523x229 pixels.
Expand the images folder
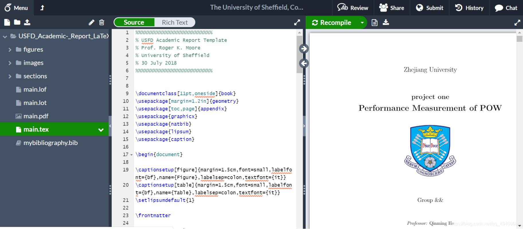[10, 63]
